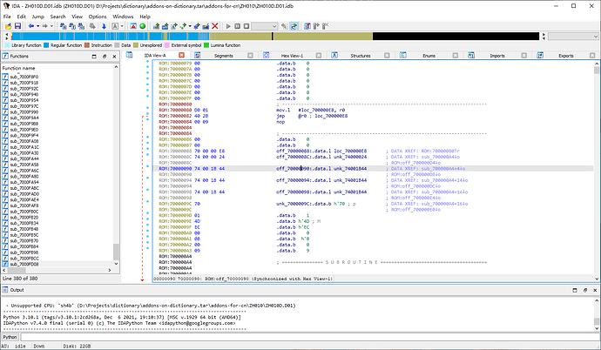Click the Python console language button
This screenshot has width=601, height=350.
click(x=10, y=335)
